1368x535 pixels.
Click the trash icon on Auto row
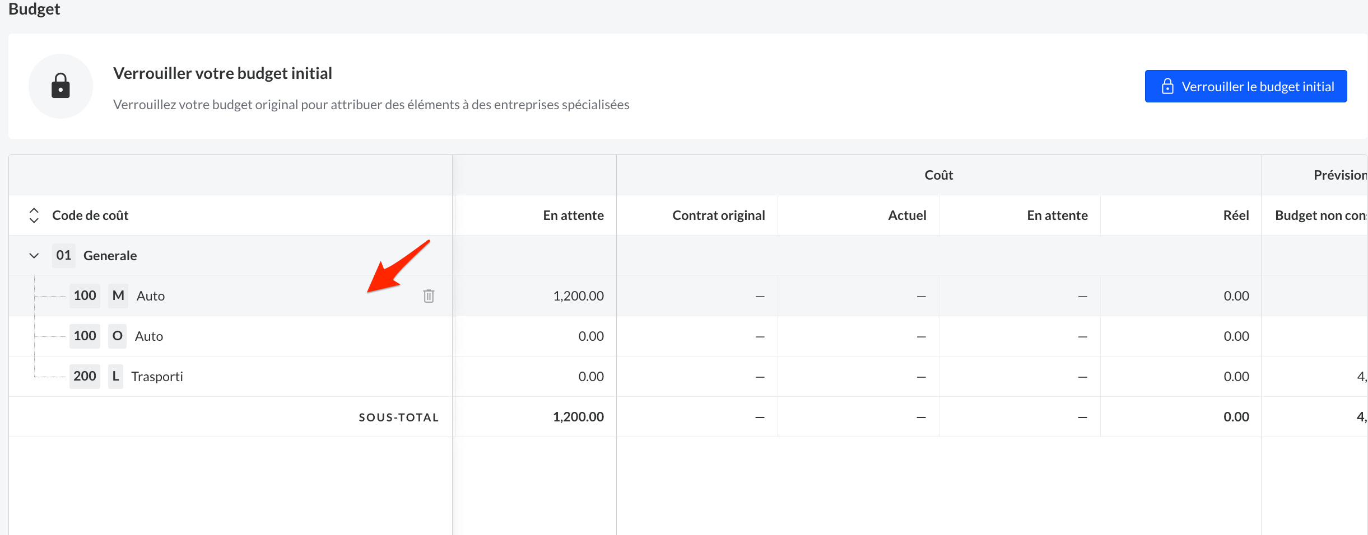[x=429, y=296]
